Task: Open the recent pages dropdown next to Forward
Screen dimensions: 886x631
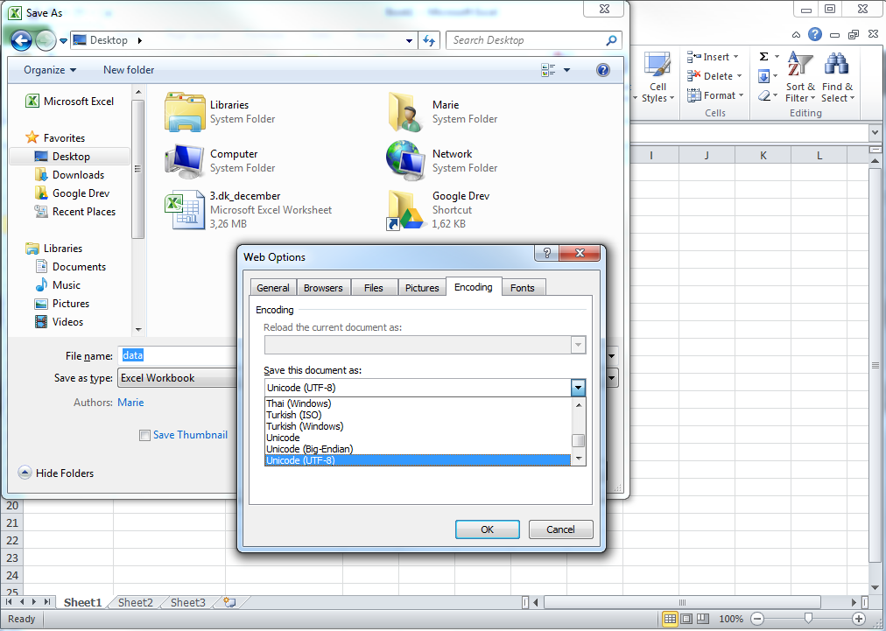Action: (x=63, y=40)
